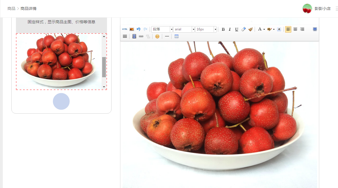Insert a hyperlink with chain icon
This screenshot has height=188, width=338.
coord(141,36)
